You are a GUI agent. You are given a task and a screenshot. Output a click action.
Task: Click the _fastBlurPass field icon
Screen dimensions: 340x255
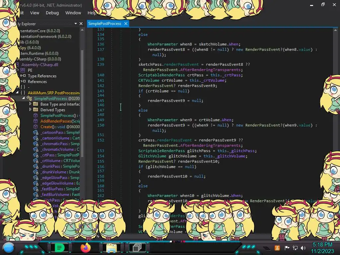tap(36, 189)
